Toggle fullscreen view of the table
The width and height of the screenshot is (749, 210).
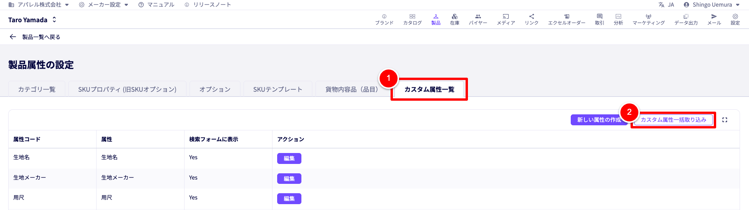click(725, 120)
